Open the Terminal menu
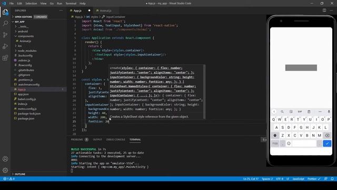 (x=71, y=4)
